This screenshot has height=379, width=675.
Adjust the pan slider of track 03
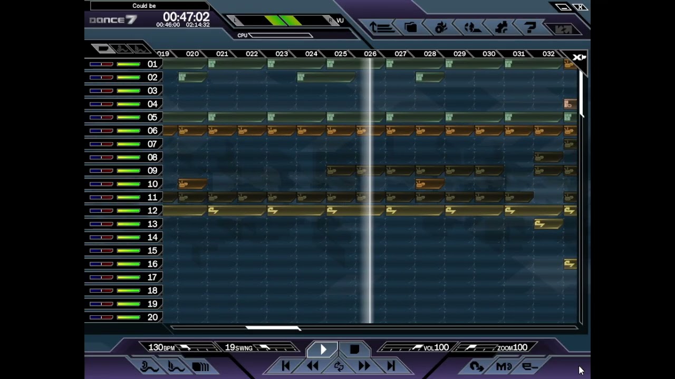(x=101, y=91)
